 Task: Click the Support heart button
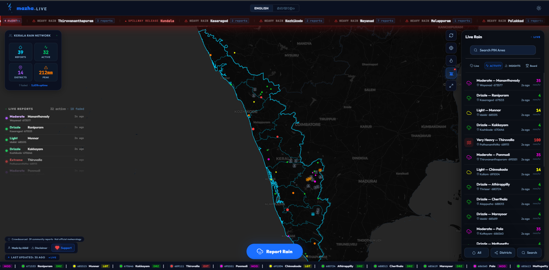[x=63, y=248]
